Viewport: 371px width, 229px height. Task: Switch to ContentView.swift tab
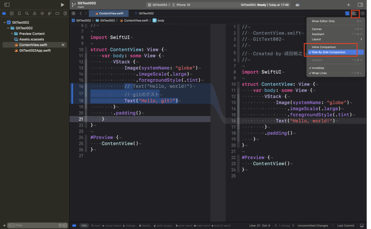point(109,13)
